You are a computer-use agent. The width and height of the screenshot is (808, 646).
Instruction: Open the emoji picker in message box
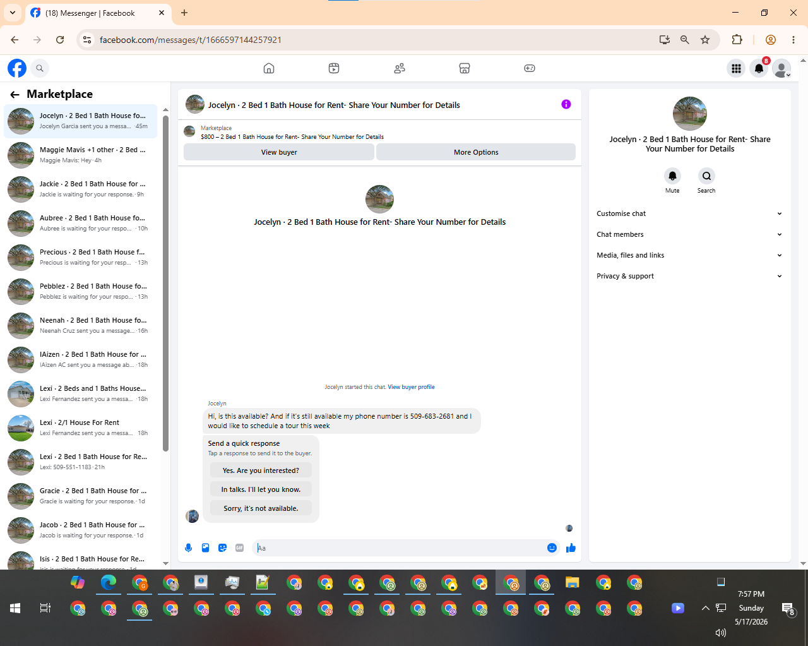tap(552, 548)
